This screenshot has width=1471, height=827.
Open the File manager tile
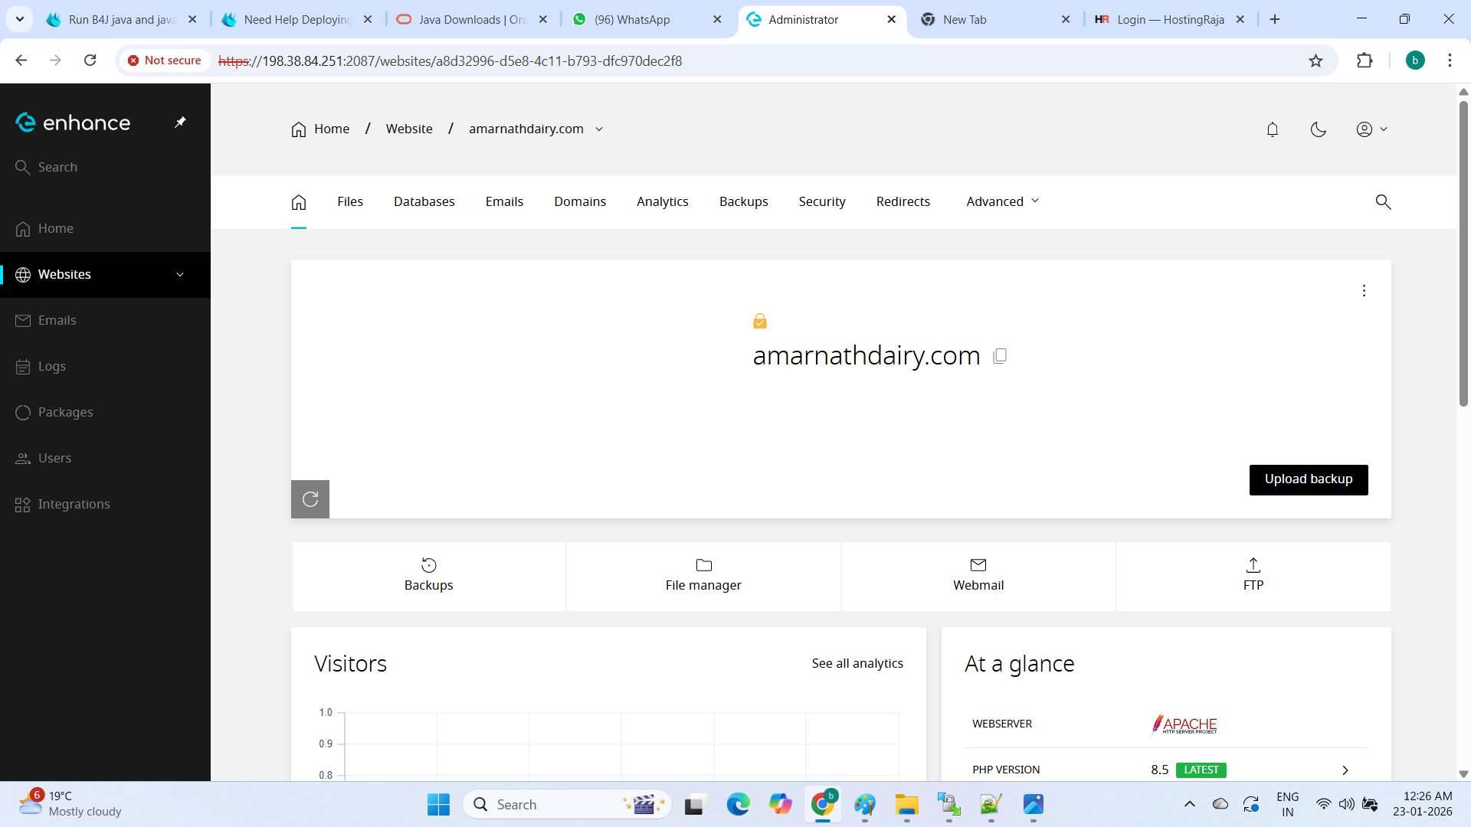pos(703,575)
